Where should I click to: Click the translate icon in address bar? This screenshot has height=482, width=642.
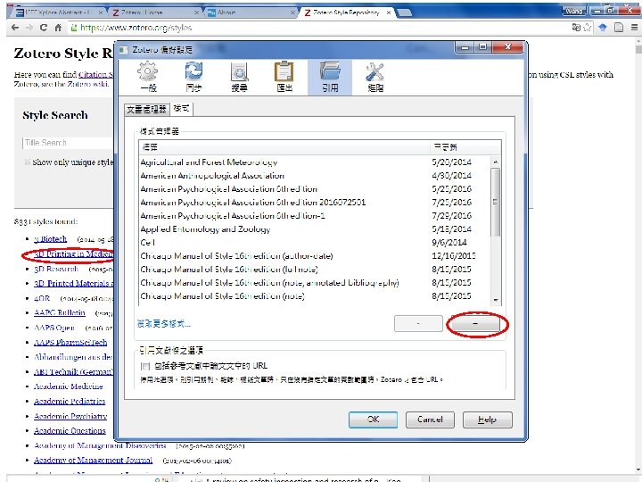pyautogui.click(x=576, y=28)
